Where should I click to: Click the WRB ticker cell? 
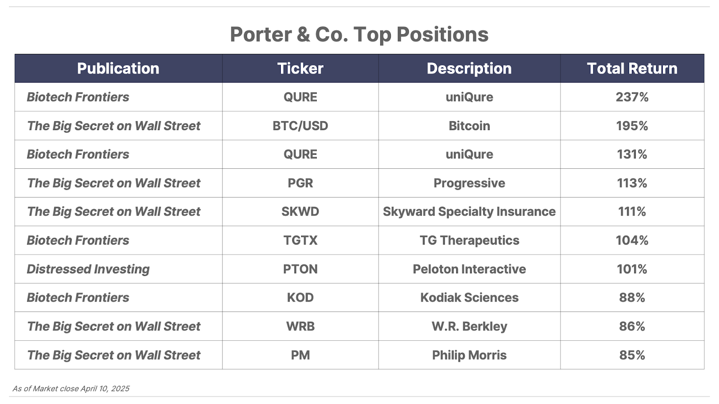pyautogui.click(x=300, y=326)
